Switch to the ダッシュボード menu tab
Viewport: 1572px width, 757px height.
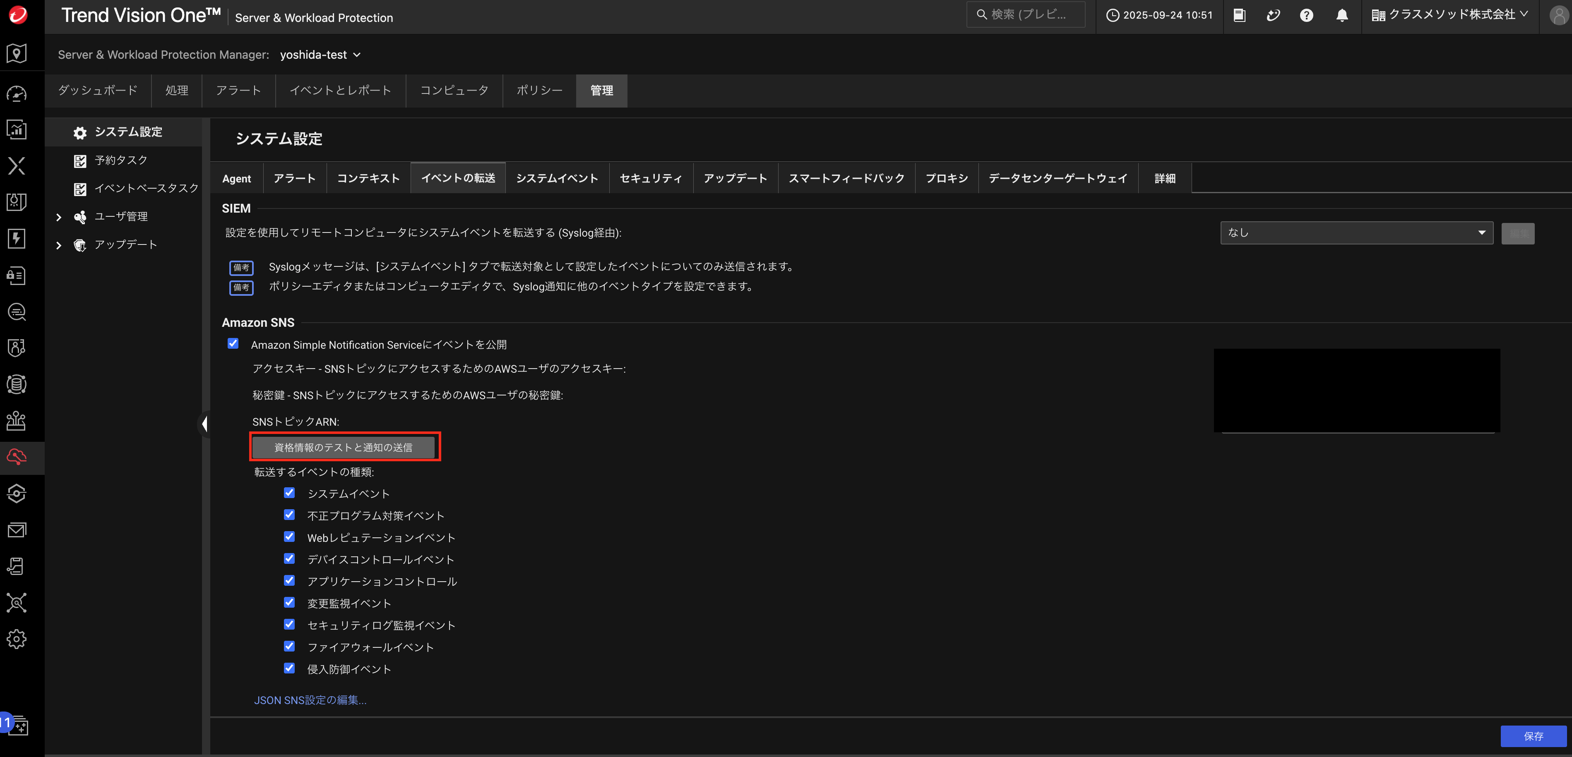click(x=98, y=90)
